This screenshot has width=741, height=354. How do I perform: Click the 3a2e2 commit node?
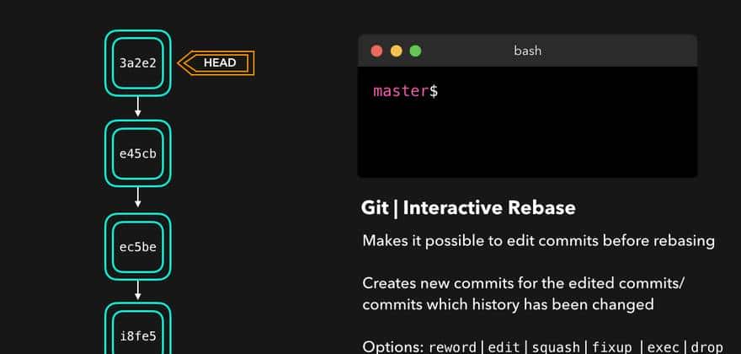138,63
